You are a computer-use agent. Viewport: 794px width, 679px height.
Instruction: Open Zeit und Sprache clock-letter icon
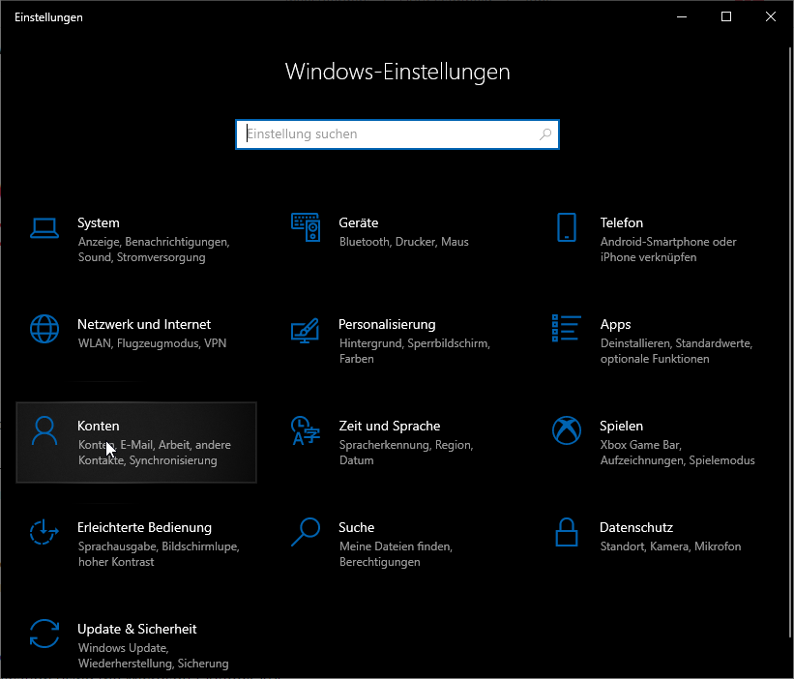(x=306, y=430)
